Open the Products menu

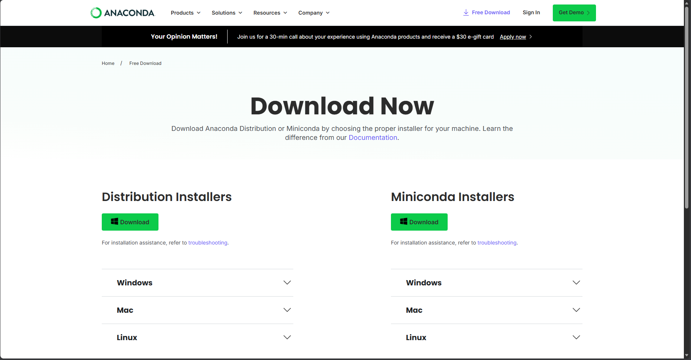pyautogui.click(x=186, y=13)
